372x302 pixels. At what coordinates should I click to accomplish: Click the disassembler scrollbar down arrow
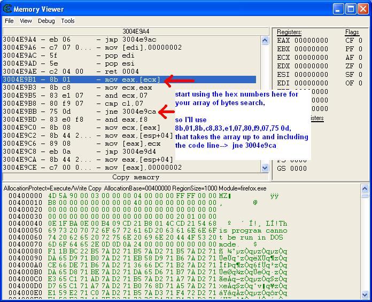tap(265, 168)
